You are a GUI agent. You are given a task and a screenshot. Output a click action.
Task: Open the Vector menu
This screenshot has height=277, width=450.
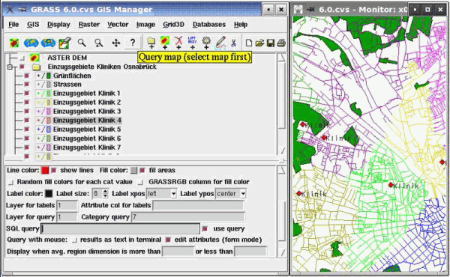(x=118, y=25)
